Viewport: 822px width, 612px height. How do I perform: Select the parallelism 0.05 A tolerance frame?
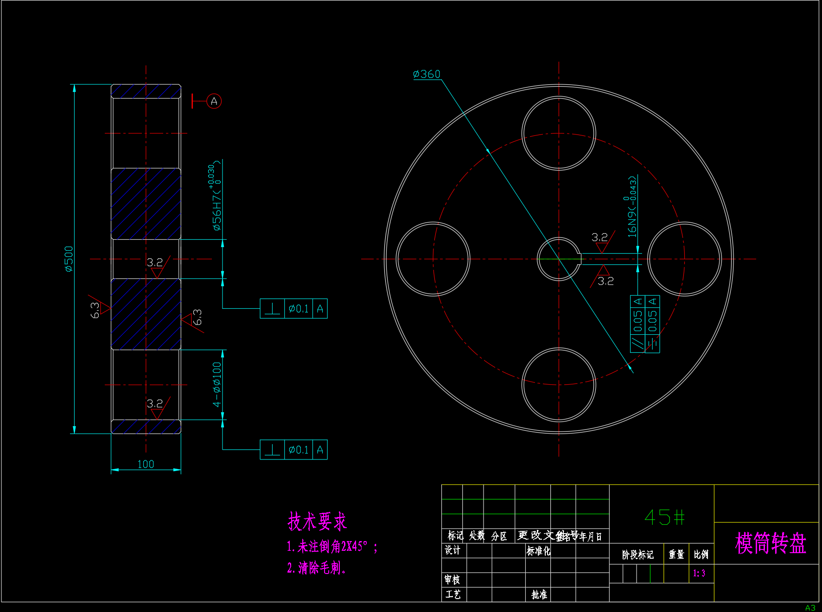(637, 324)
